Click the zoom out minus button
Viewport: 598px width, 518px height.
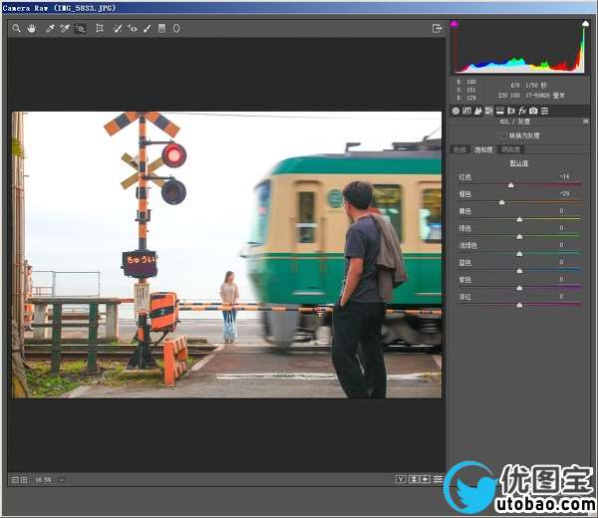pos(15,480)
